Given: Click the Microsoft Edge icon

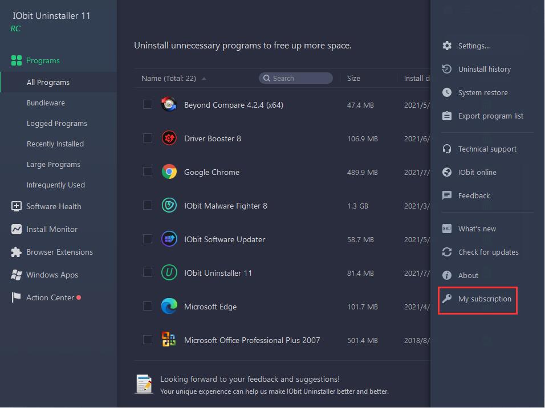Looking at the screenshot, I should [169, 307].
